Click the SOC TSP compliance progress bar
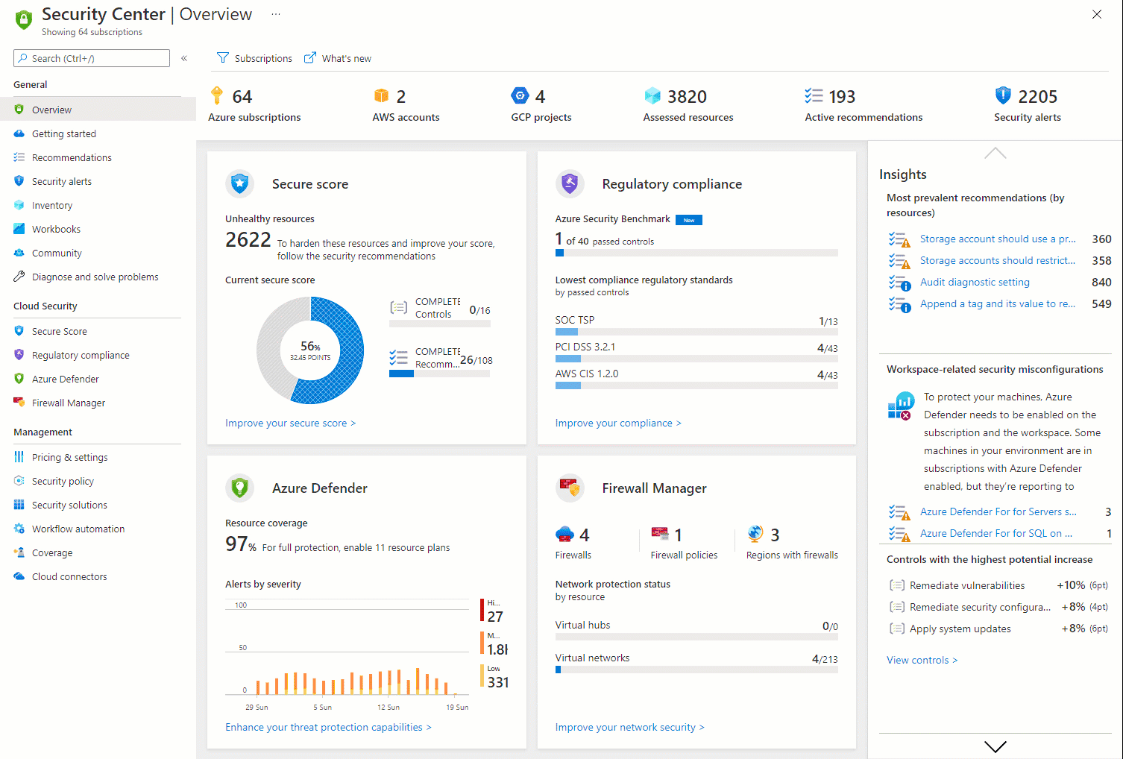This screenshot has height=759, width=1123. point(696,330)
